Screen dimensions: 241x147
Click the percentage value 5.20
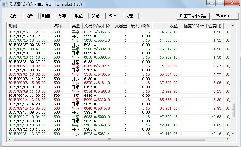[217, 100]
